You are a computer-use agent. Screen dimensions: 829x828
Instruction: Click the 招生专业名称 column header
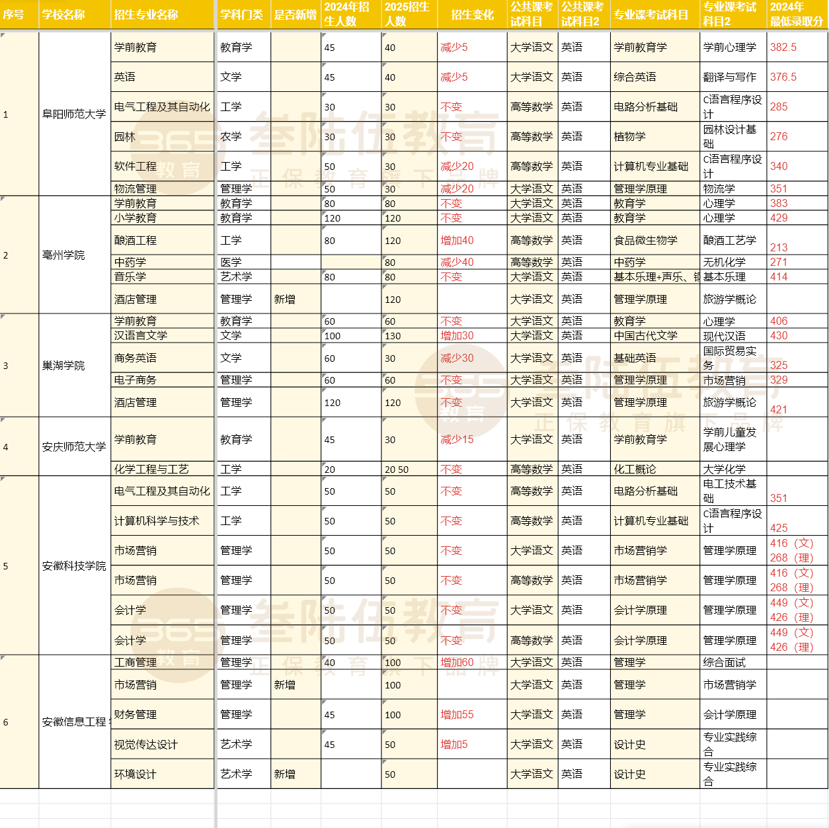(163, 15)
